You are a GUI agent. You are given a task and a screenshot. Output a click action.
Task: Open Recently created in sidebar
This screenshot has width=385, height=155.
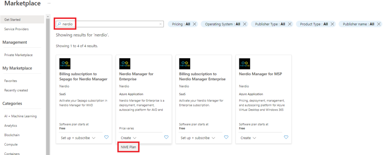(16, 90)
